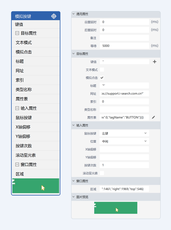
Task: Select 模拟点击 row in left panel
Action: click(x=36, y=52)
